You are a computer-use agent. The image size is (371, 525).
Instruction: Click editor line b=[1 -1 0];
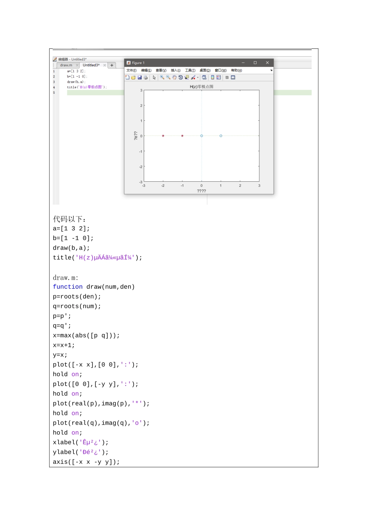pos(77,77)
